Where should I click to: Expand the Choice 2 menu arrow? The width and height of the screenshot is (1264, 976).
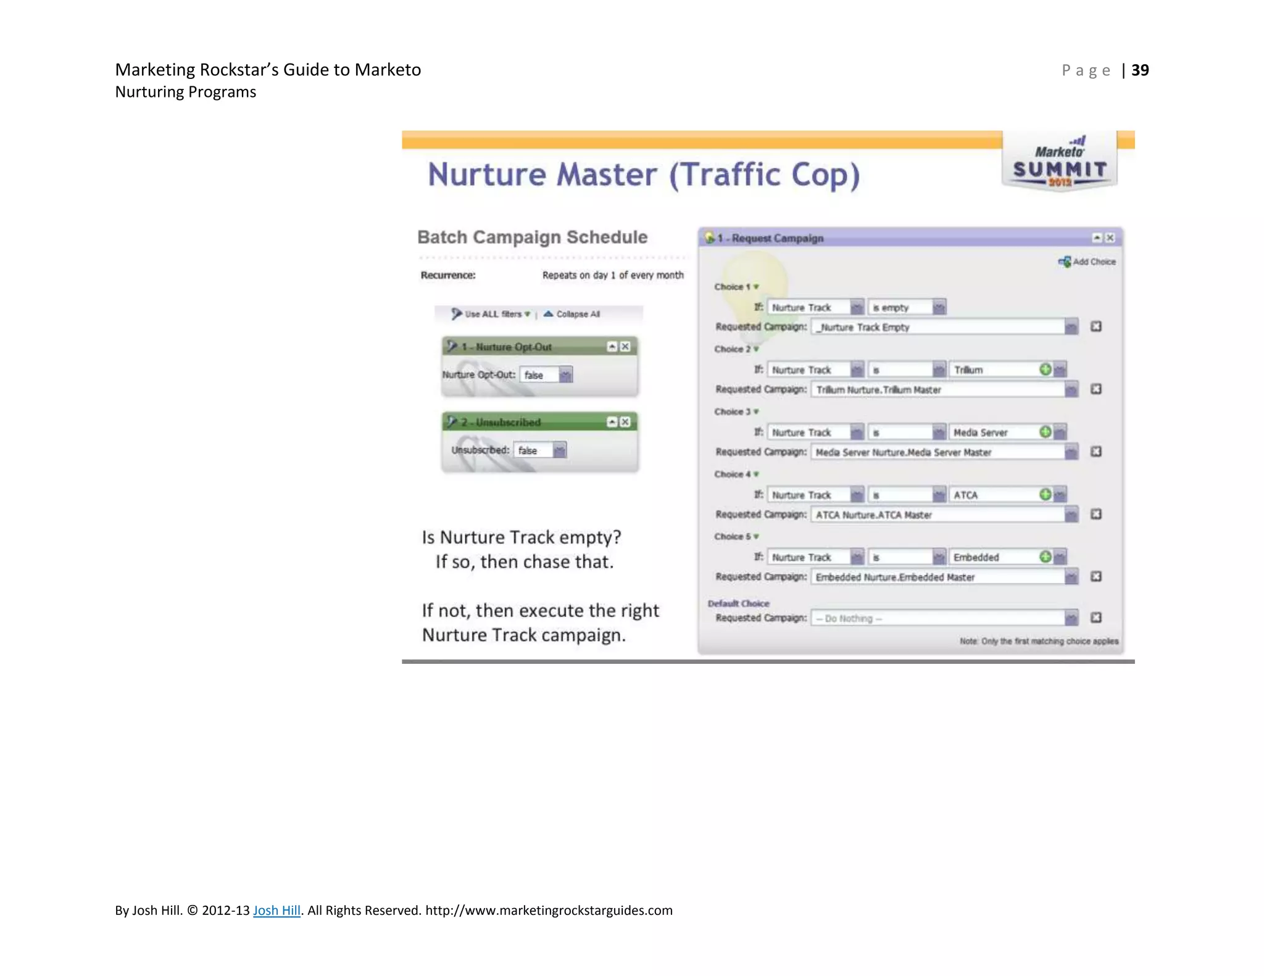click(756, 349)
